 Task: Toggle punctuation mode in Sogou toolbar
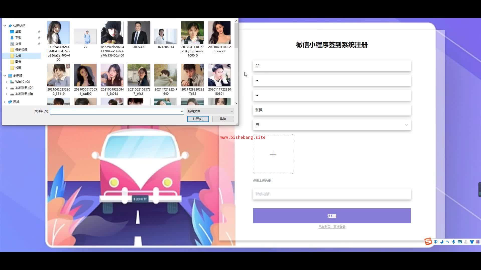(x=448, y=242)
